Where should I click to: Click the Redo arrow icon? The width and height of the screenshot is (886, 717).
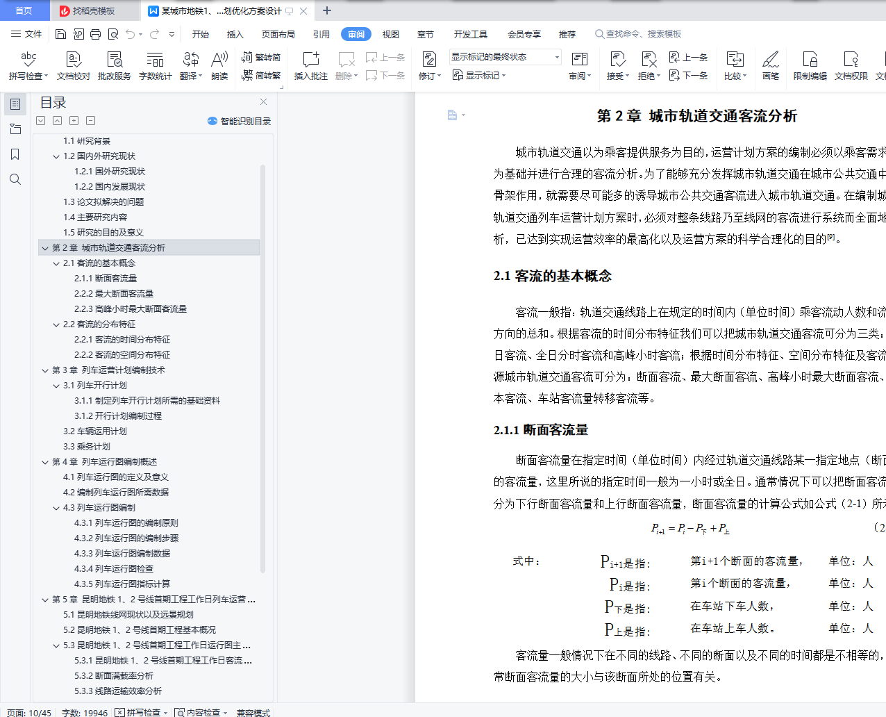pyautogui.click(x=154, y=34)
